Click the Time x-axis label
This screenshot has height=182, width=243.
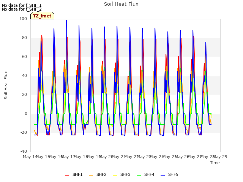215,163
